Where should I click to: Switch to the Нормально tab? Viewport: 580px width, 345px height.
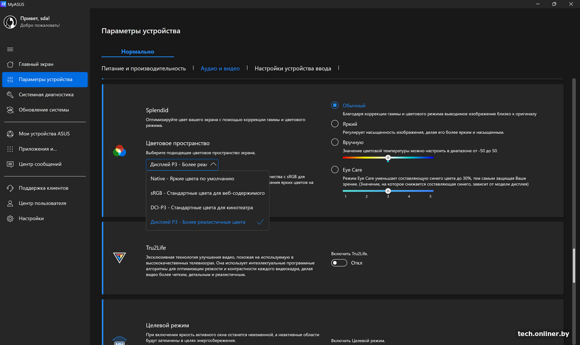[138, 52]
